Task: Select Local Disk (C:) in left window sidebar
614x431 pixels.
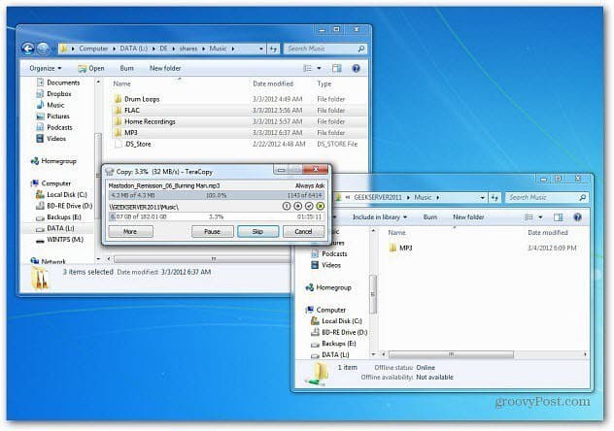Action: point(61,195)
